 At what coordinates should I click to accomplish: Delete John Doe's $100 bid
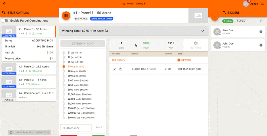click(x=120, y=69)
